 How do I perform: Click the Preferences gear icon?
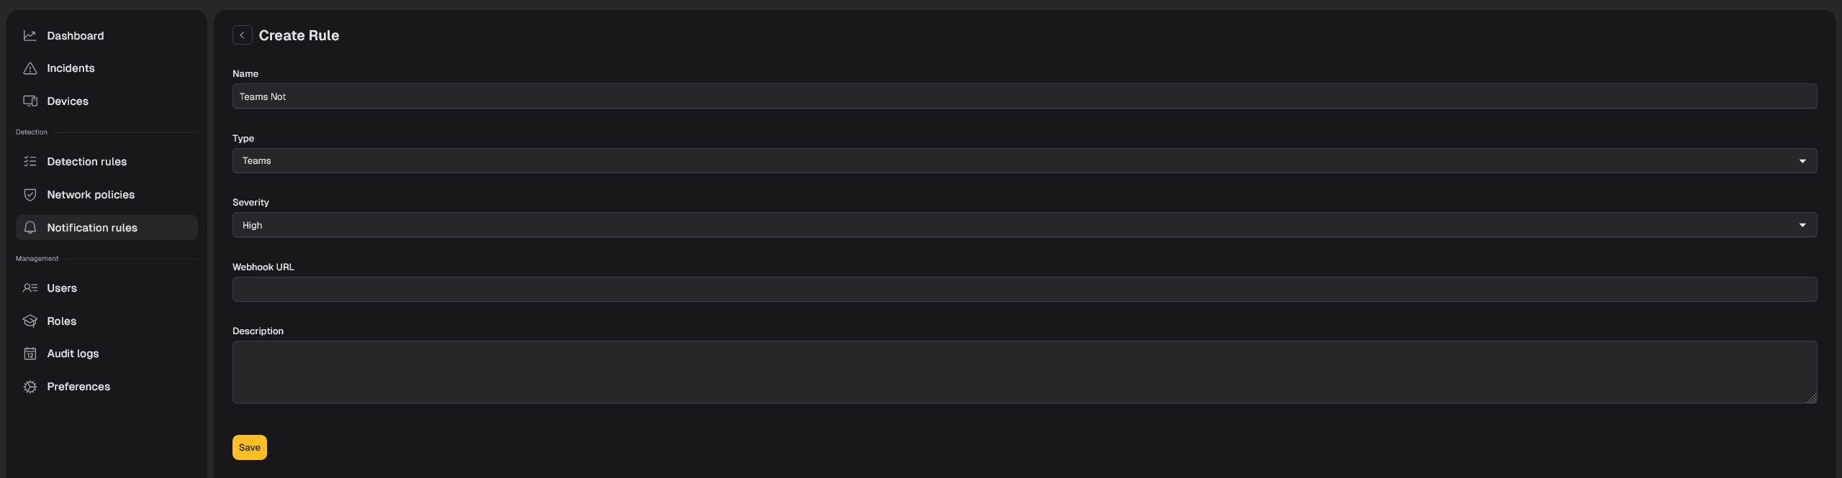coord(30,387)
